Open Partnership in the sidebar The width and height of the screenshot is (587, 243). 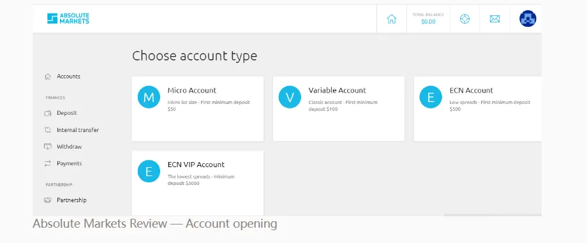coord(71,200)
